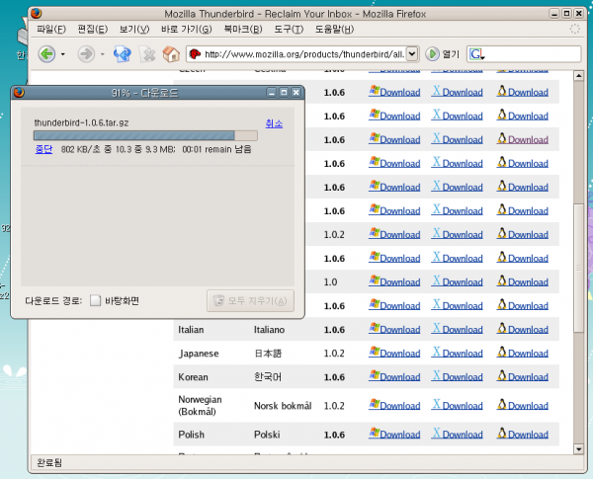
Task: Minimize the 다운로드 window
Action: point(271,93)
